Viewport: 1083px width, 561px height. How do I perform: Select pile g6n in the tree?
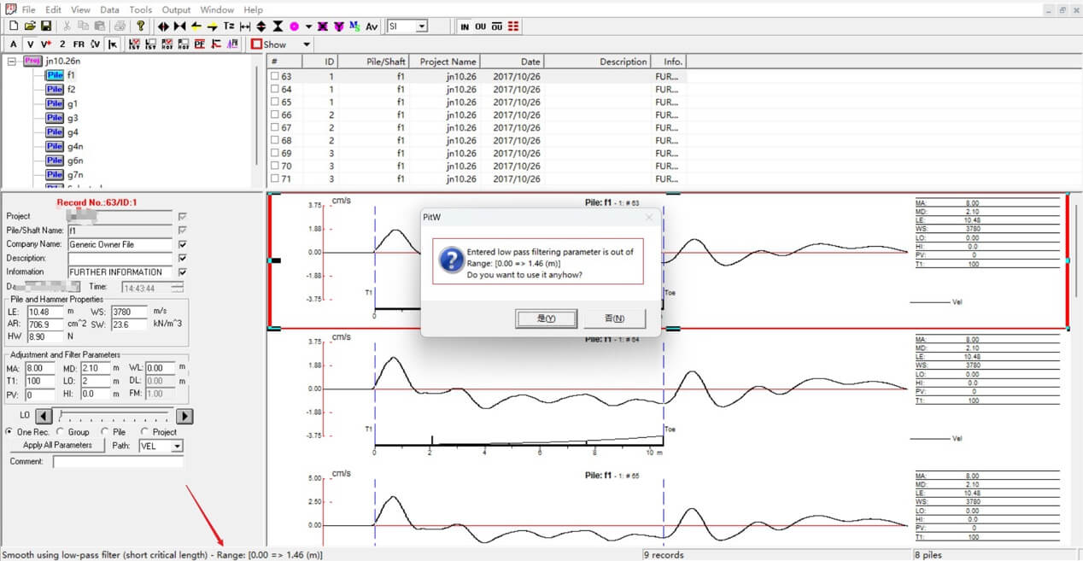pyautogui.click(x=75, y=161)
